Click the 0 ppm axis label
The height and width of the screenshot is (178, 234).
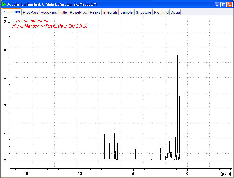[x=187, y=173]
